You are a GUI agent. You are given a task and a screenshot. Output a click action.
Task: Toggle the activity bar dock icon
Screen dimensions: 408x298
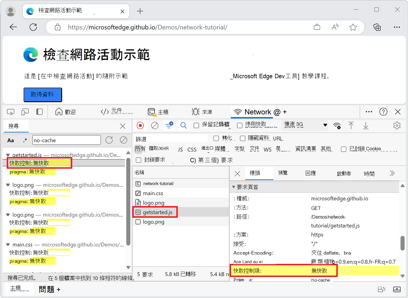click(x=39, y=112)
